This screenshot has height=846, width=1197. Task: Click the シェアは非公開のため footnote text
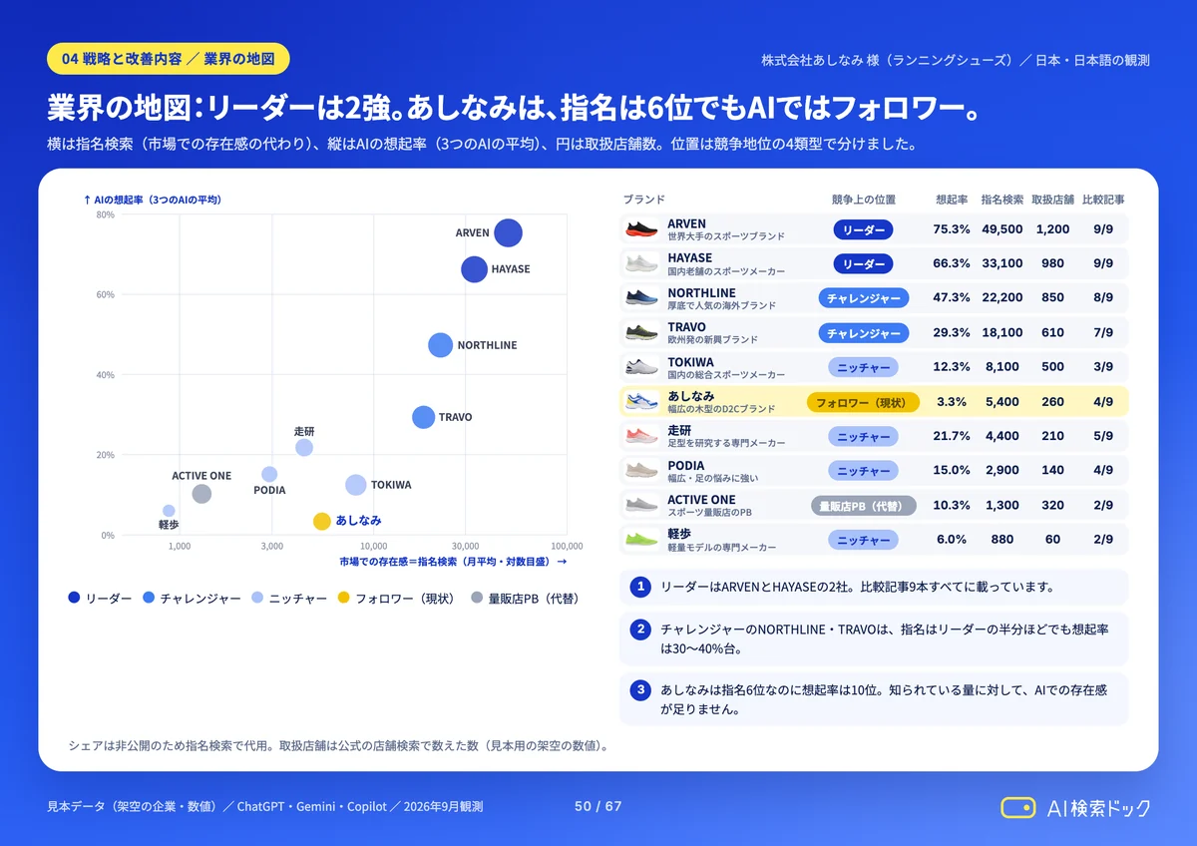(338, 745)
